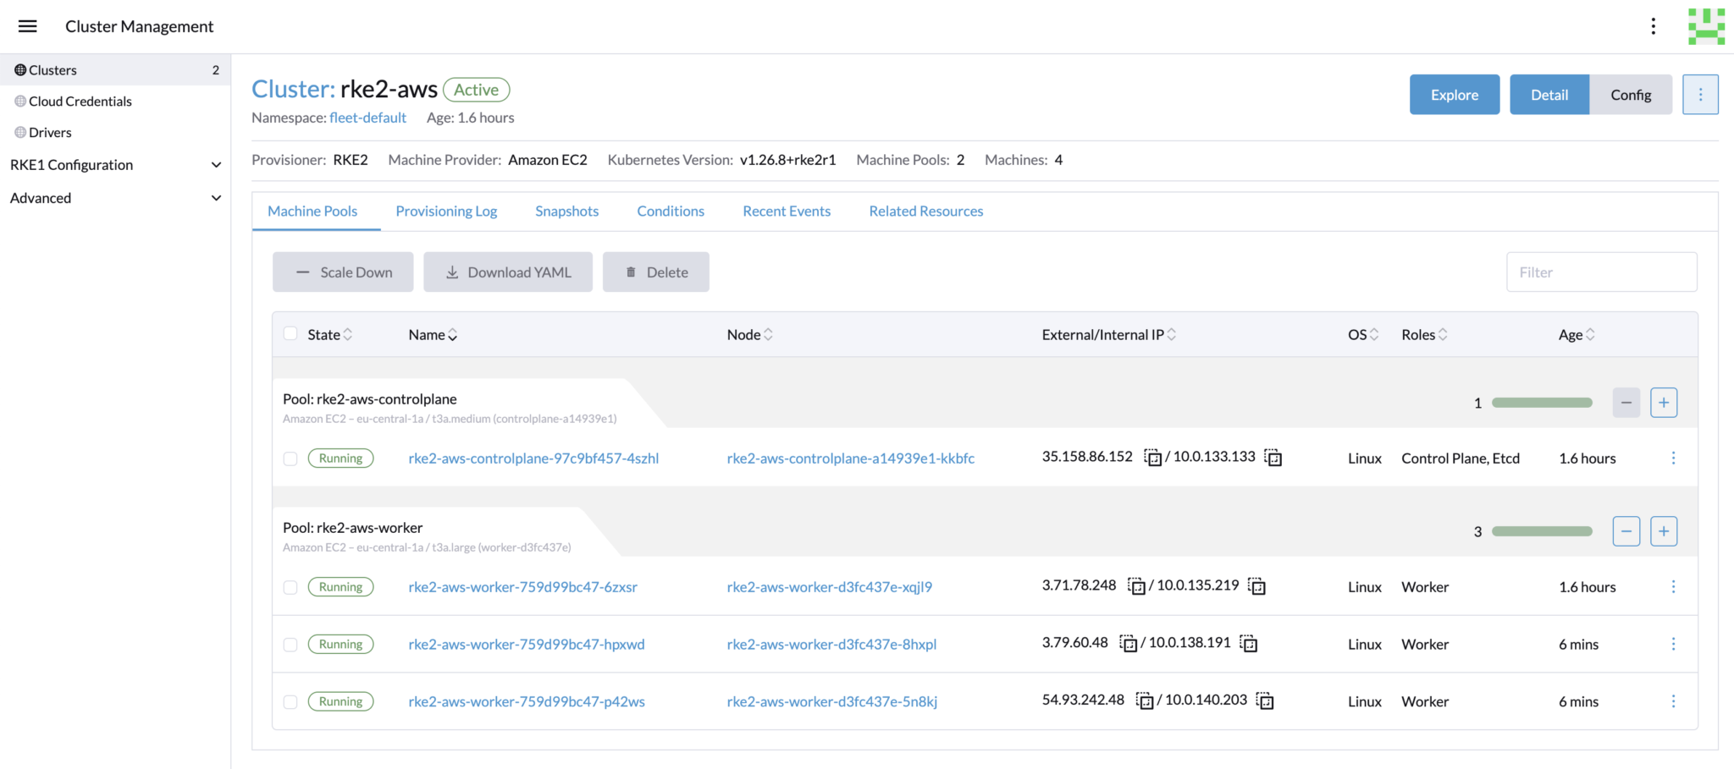The height and width of the screenshot is (769, 1734).
Task: Click the machine pools Filter field
Action: (x=1601, y=272)
